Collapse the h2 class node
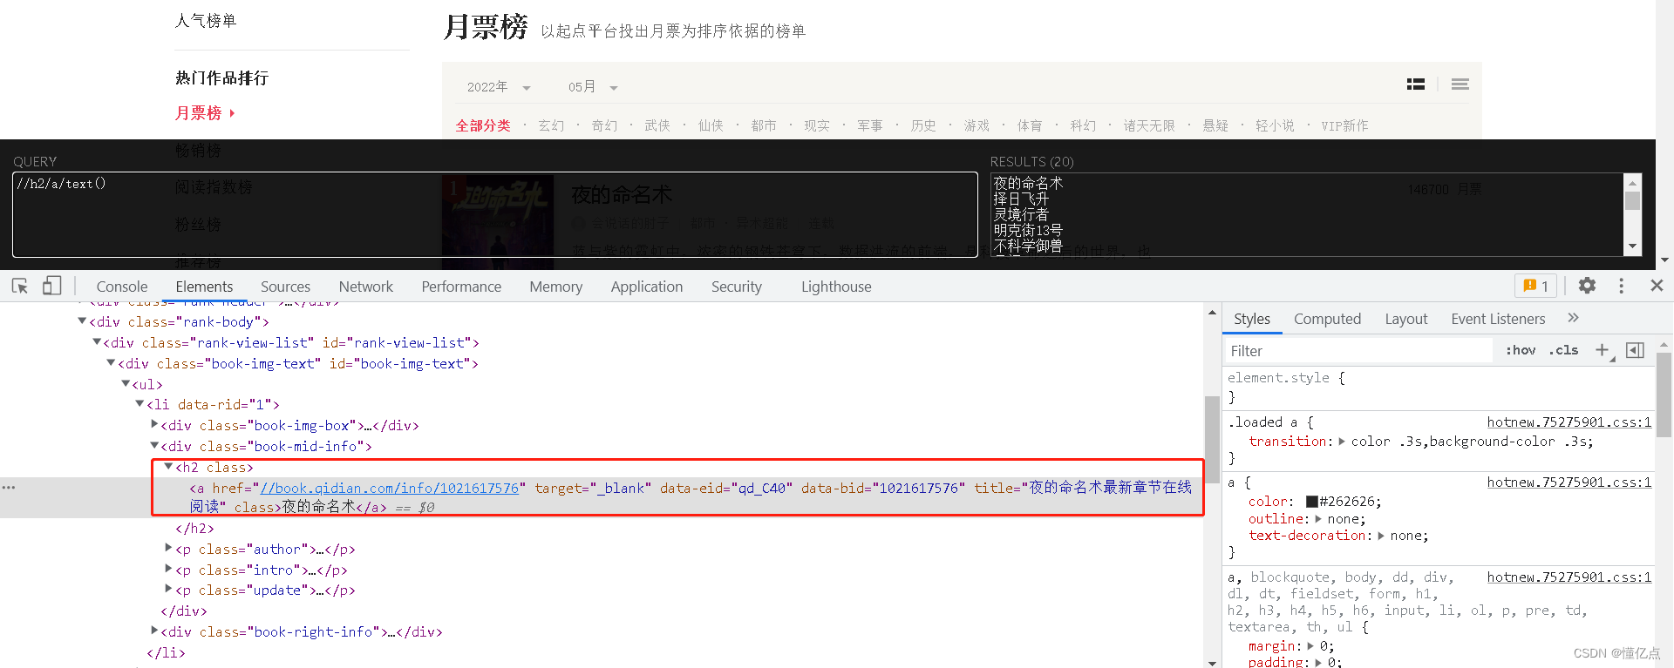 (168, 467)
